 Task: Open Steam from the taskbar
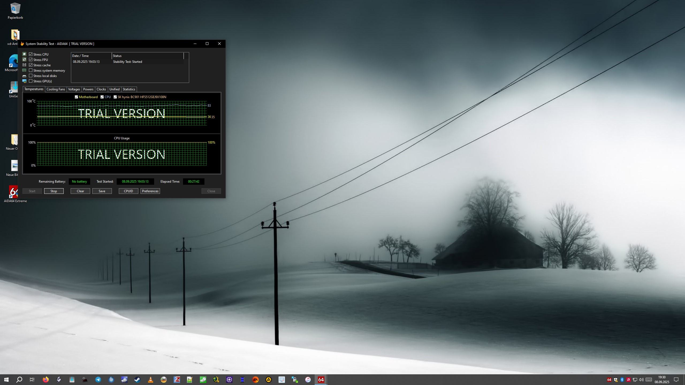137,380
